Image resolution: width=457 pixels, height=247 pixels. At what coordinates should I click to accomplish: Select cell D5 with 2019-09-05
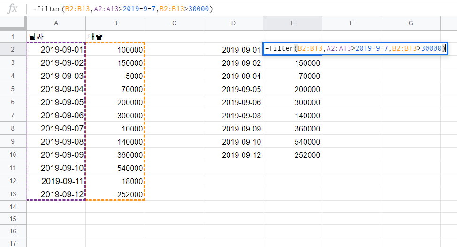(x=234, y=89)
